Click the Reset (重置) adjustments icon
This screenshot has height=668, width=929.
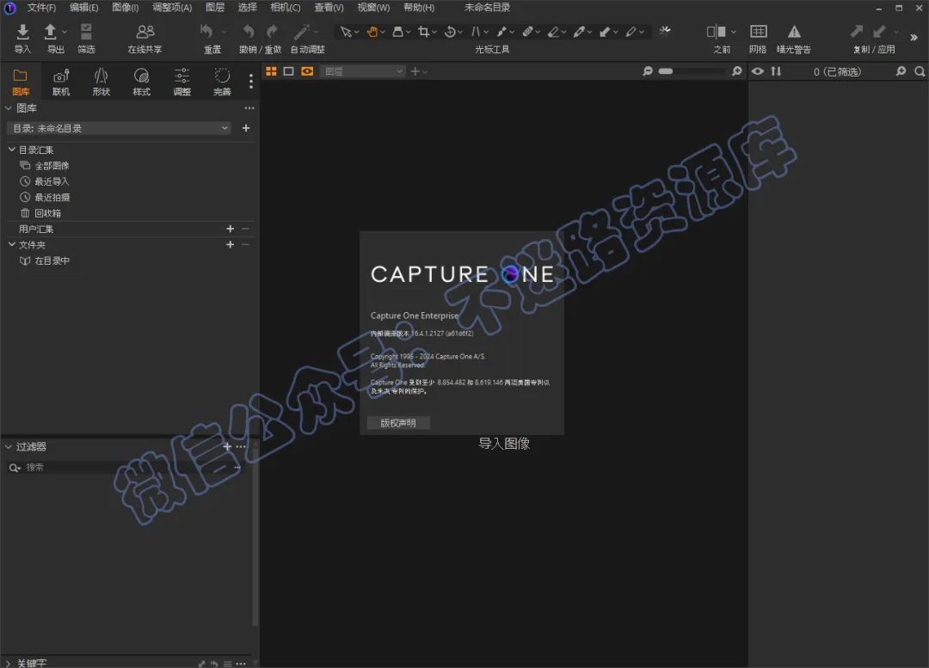206,32
